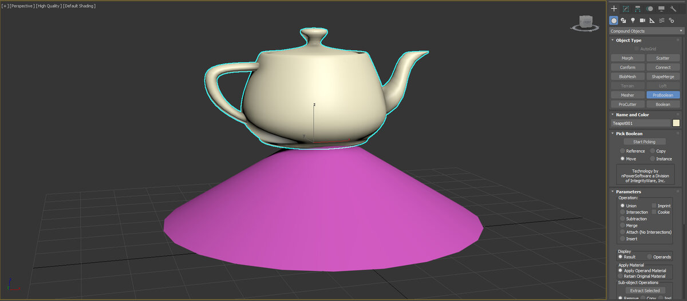Image resolution: width=687 pixels, height=301 pixels.
Task: Click the BlobMesh button
Action: click(627, 76)
